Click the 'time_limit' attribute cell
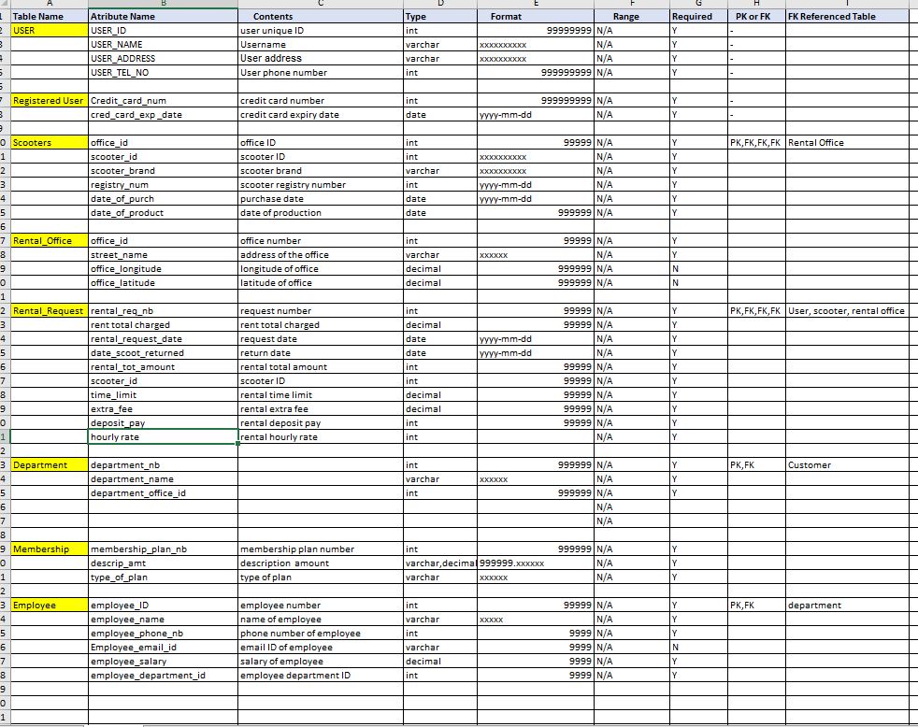Screen dimensions: 918x727 pos(163,395)
